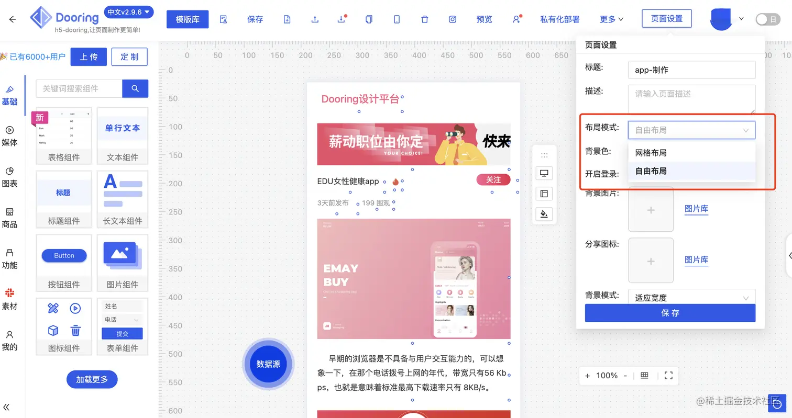Screen dimensions: 792x418
Task: Click the 关注 follow button on canvas
Action: pyautogui.click(x=493, y=180)
